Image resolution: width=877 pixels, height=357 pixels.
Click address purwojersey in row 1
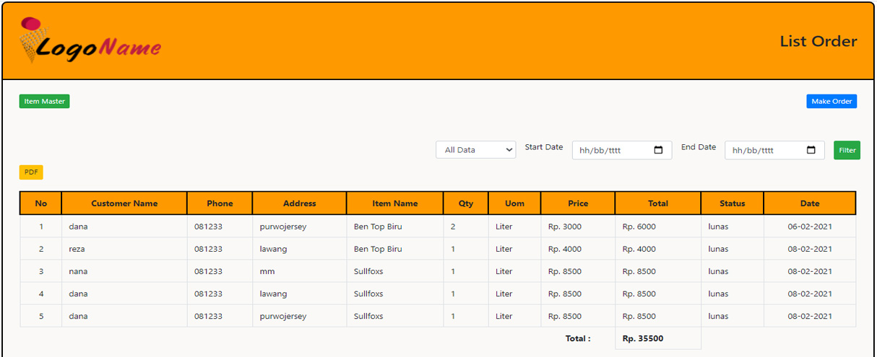tap(283, 226)
